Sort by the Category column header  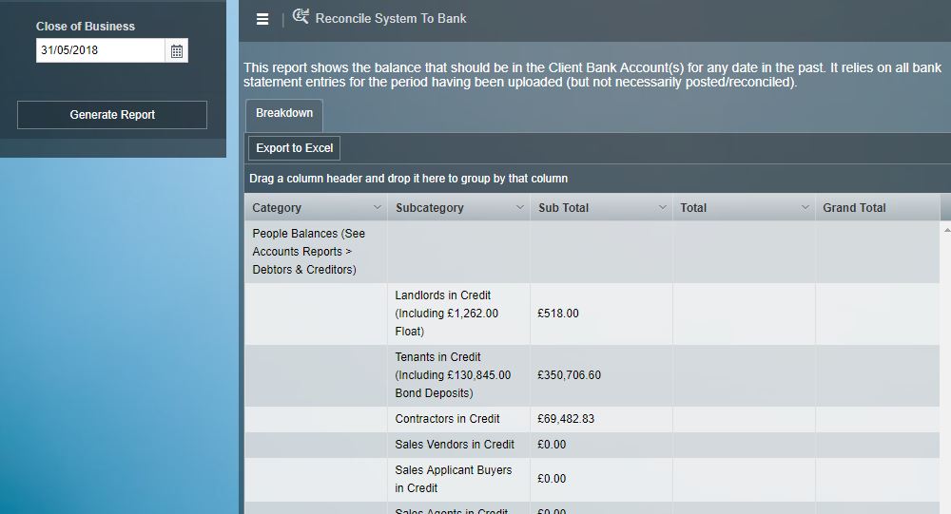277,208
